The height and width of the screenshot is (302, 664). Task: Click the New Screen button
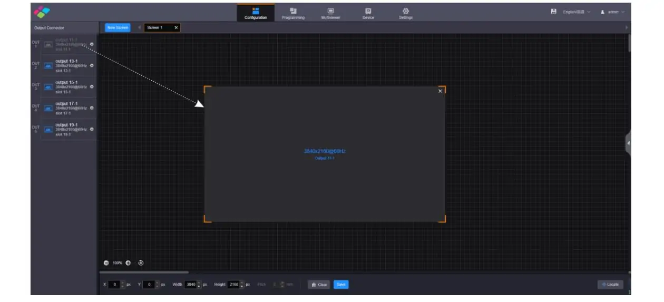(118, 27)
